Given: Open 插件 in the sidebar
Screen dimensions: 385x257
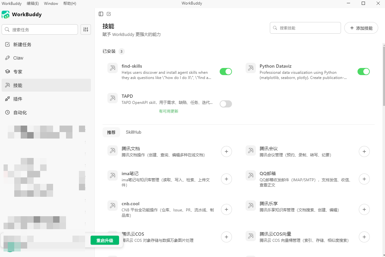Looking at the screenshot, I should pos(46,99).
